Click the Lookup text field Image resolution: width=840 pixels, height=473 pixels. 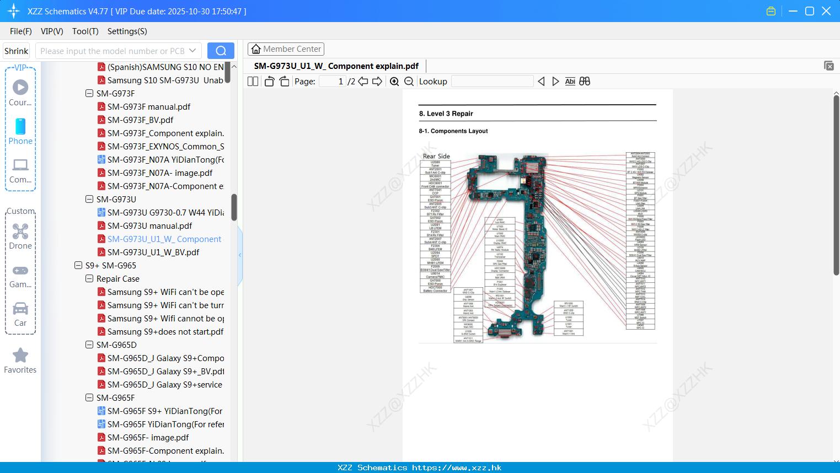493,82
